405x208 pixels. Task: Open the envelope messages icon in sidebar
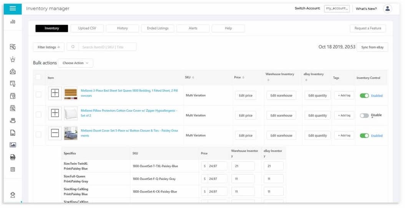(13, 72)
